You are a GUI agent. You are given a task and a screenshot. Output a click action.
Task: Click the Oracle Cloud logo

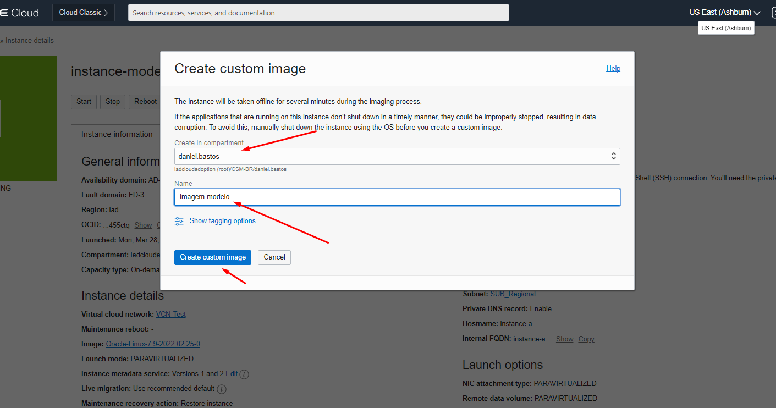(20, 13)
